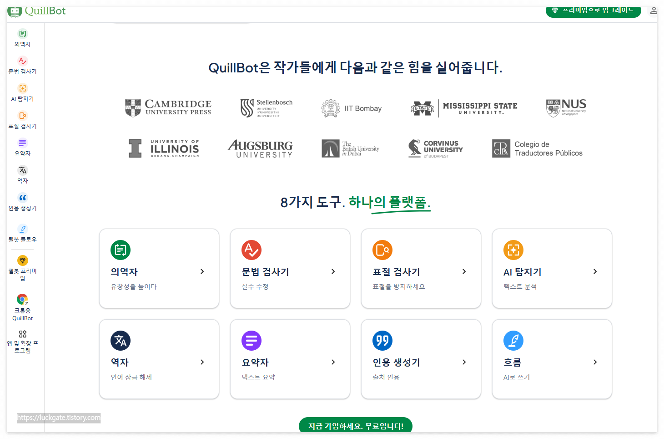Expand the 역자 card arrow
Viewport: 664px width, 439px height.
(x=202, y=362)
